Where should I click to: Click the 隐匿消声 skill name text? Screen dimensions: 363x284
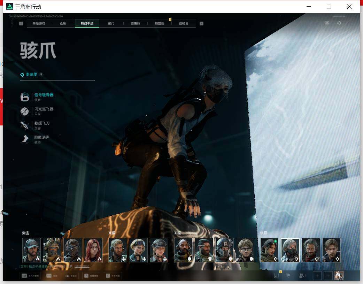coord(42,137)
